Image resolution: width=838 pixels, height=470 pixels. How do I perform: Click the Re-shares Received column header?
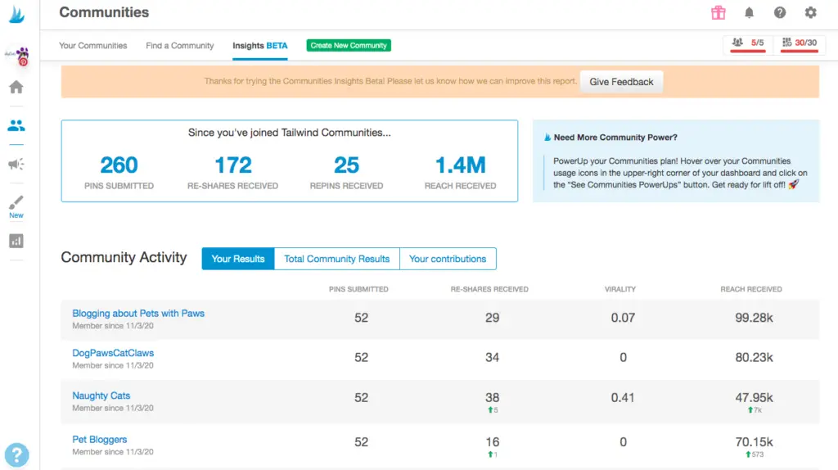[x=489, y=289]
